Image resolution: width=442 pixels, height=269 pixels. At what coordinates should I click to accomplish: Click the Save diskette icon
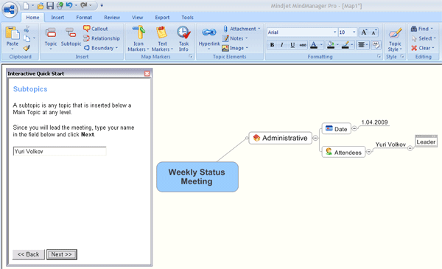tap(50, 5)
